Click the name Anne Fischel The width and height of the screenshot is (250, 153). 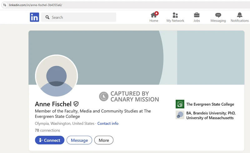coord(53,104)
